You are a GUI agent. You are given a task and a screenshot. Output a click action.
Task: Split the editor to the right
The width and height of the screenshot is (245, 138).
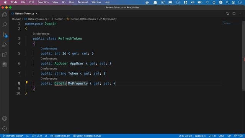pyautogui.click(x=234, y=14)
